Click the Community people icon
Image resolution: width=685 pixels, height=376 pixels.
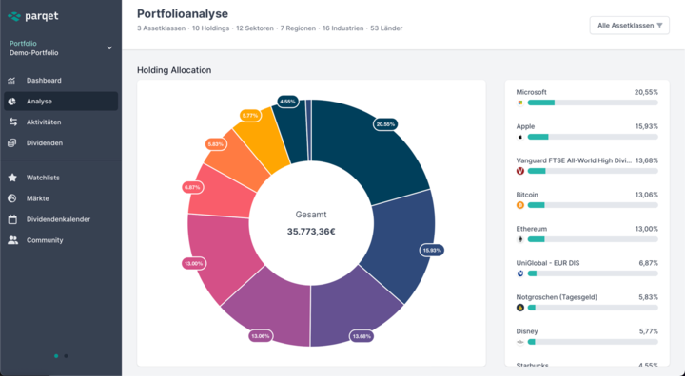(13, 240)
